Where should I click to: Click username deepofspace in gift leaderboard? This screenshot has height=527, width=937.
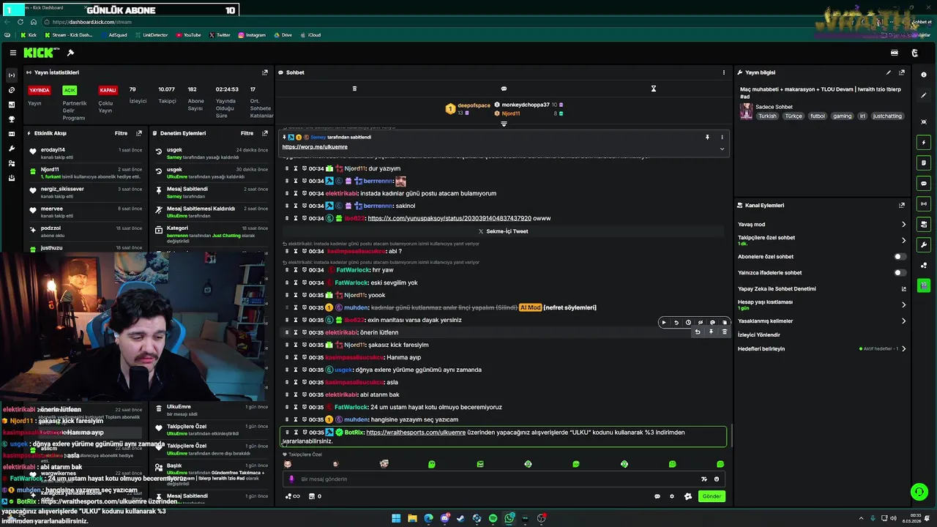point(474,105)
